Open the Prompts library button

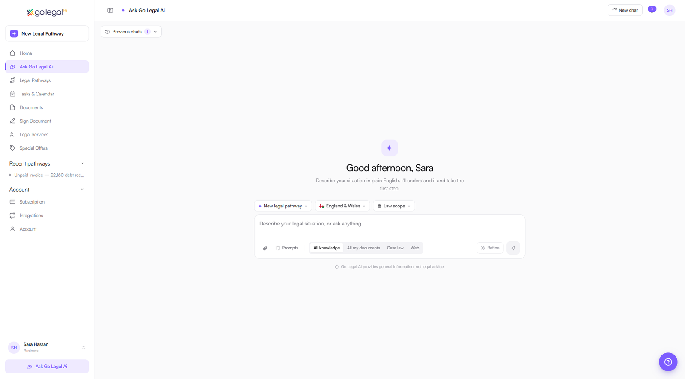click(x=287, y=248)
